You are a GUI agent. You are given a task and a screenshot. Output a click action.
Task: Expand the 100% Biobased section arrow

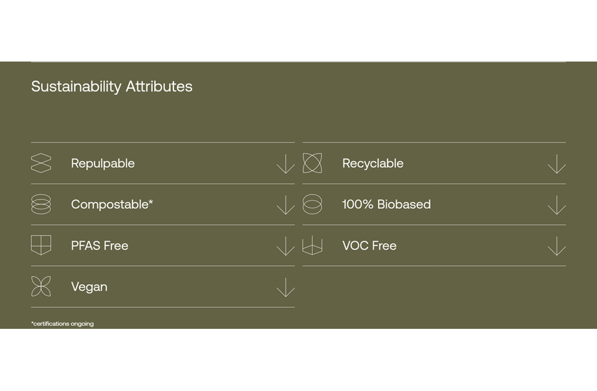pyautogui.click(x=557, y=205)
